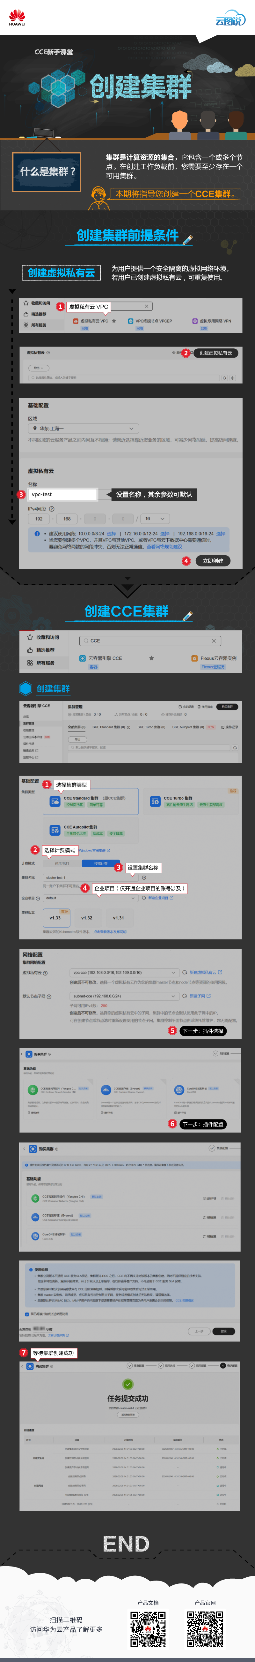Click 下一步:插件配置 button
This screenshot has height=1662, width=255.
click(x=202, y=1124)
